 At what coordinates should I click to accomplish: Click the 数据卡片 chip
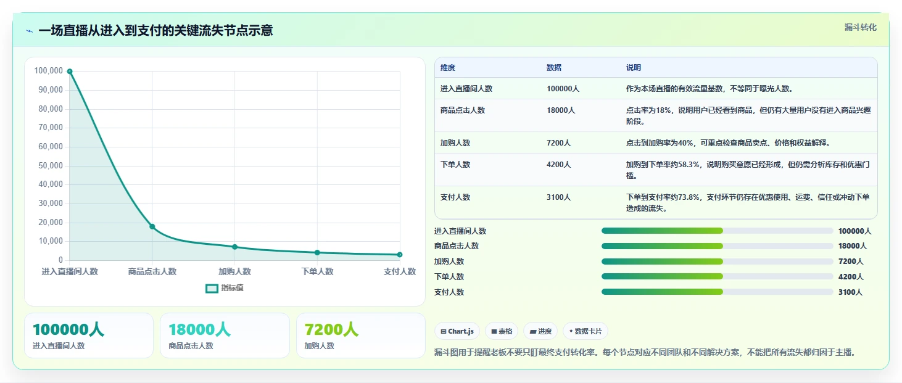point(585,331)
